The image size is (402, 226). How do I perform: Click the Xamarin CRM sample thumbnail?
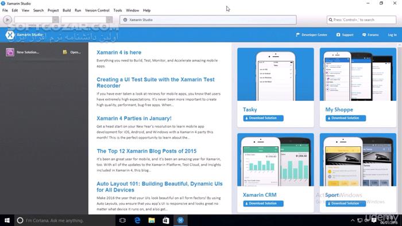click(276, 159)
